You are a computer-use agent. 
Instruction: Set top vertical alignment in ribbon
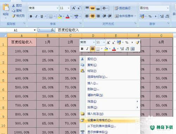87,8
